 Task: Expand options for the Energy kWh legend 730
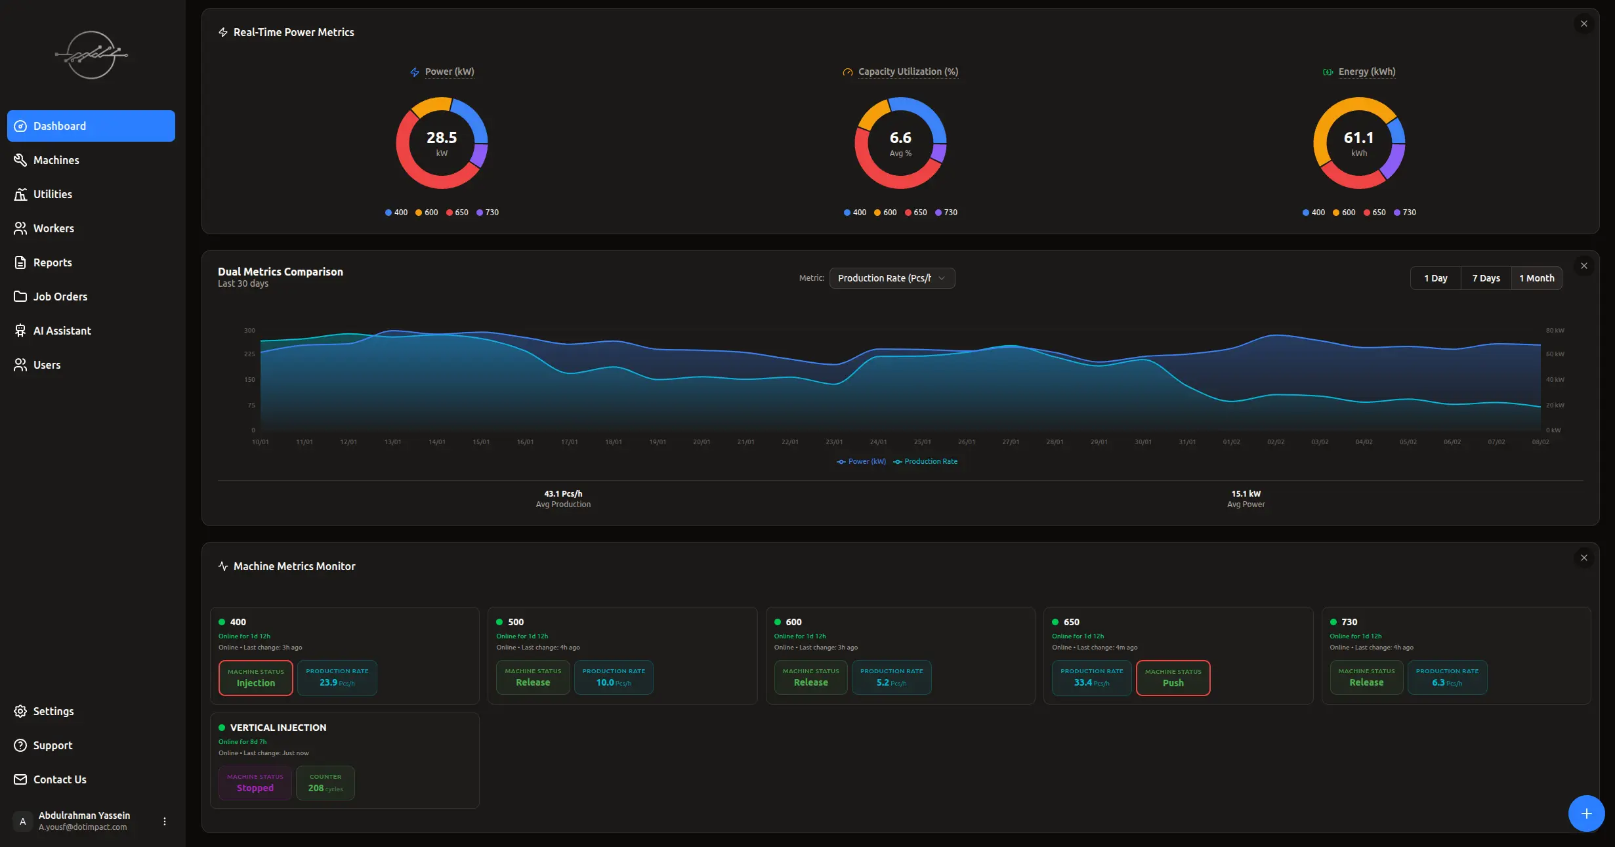[x=1404, y=212]
